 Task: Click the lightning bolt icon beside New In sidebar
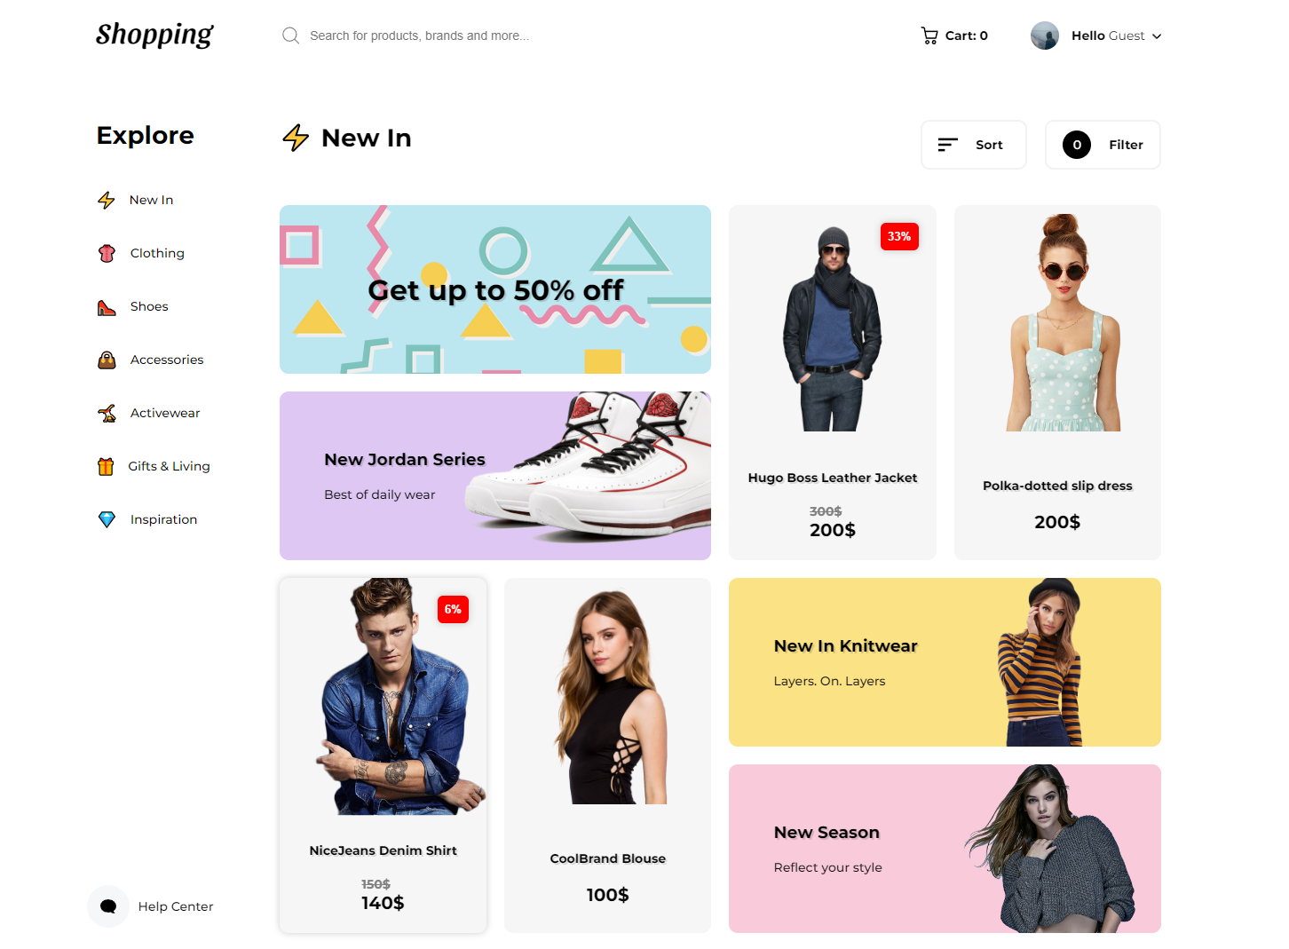[x=107, y=200]
